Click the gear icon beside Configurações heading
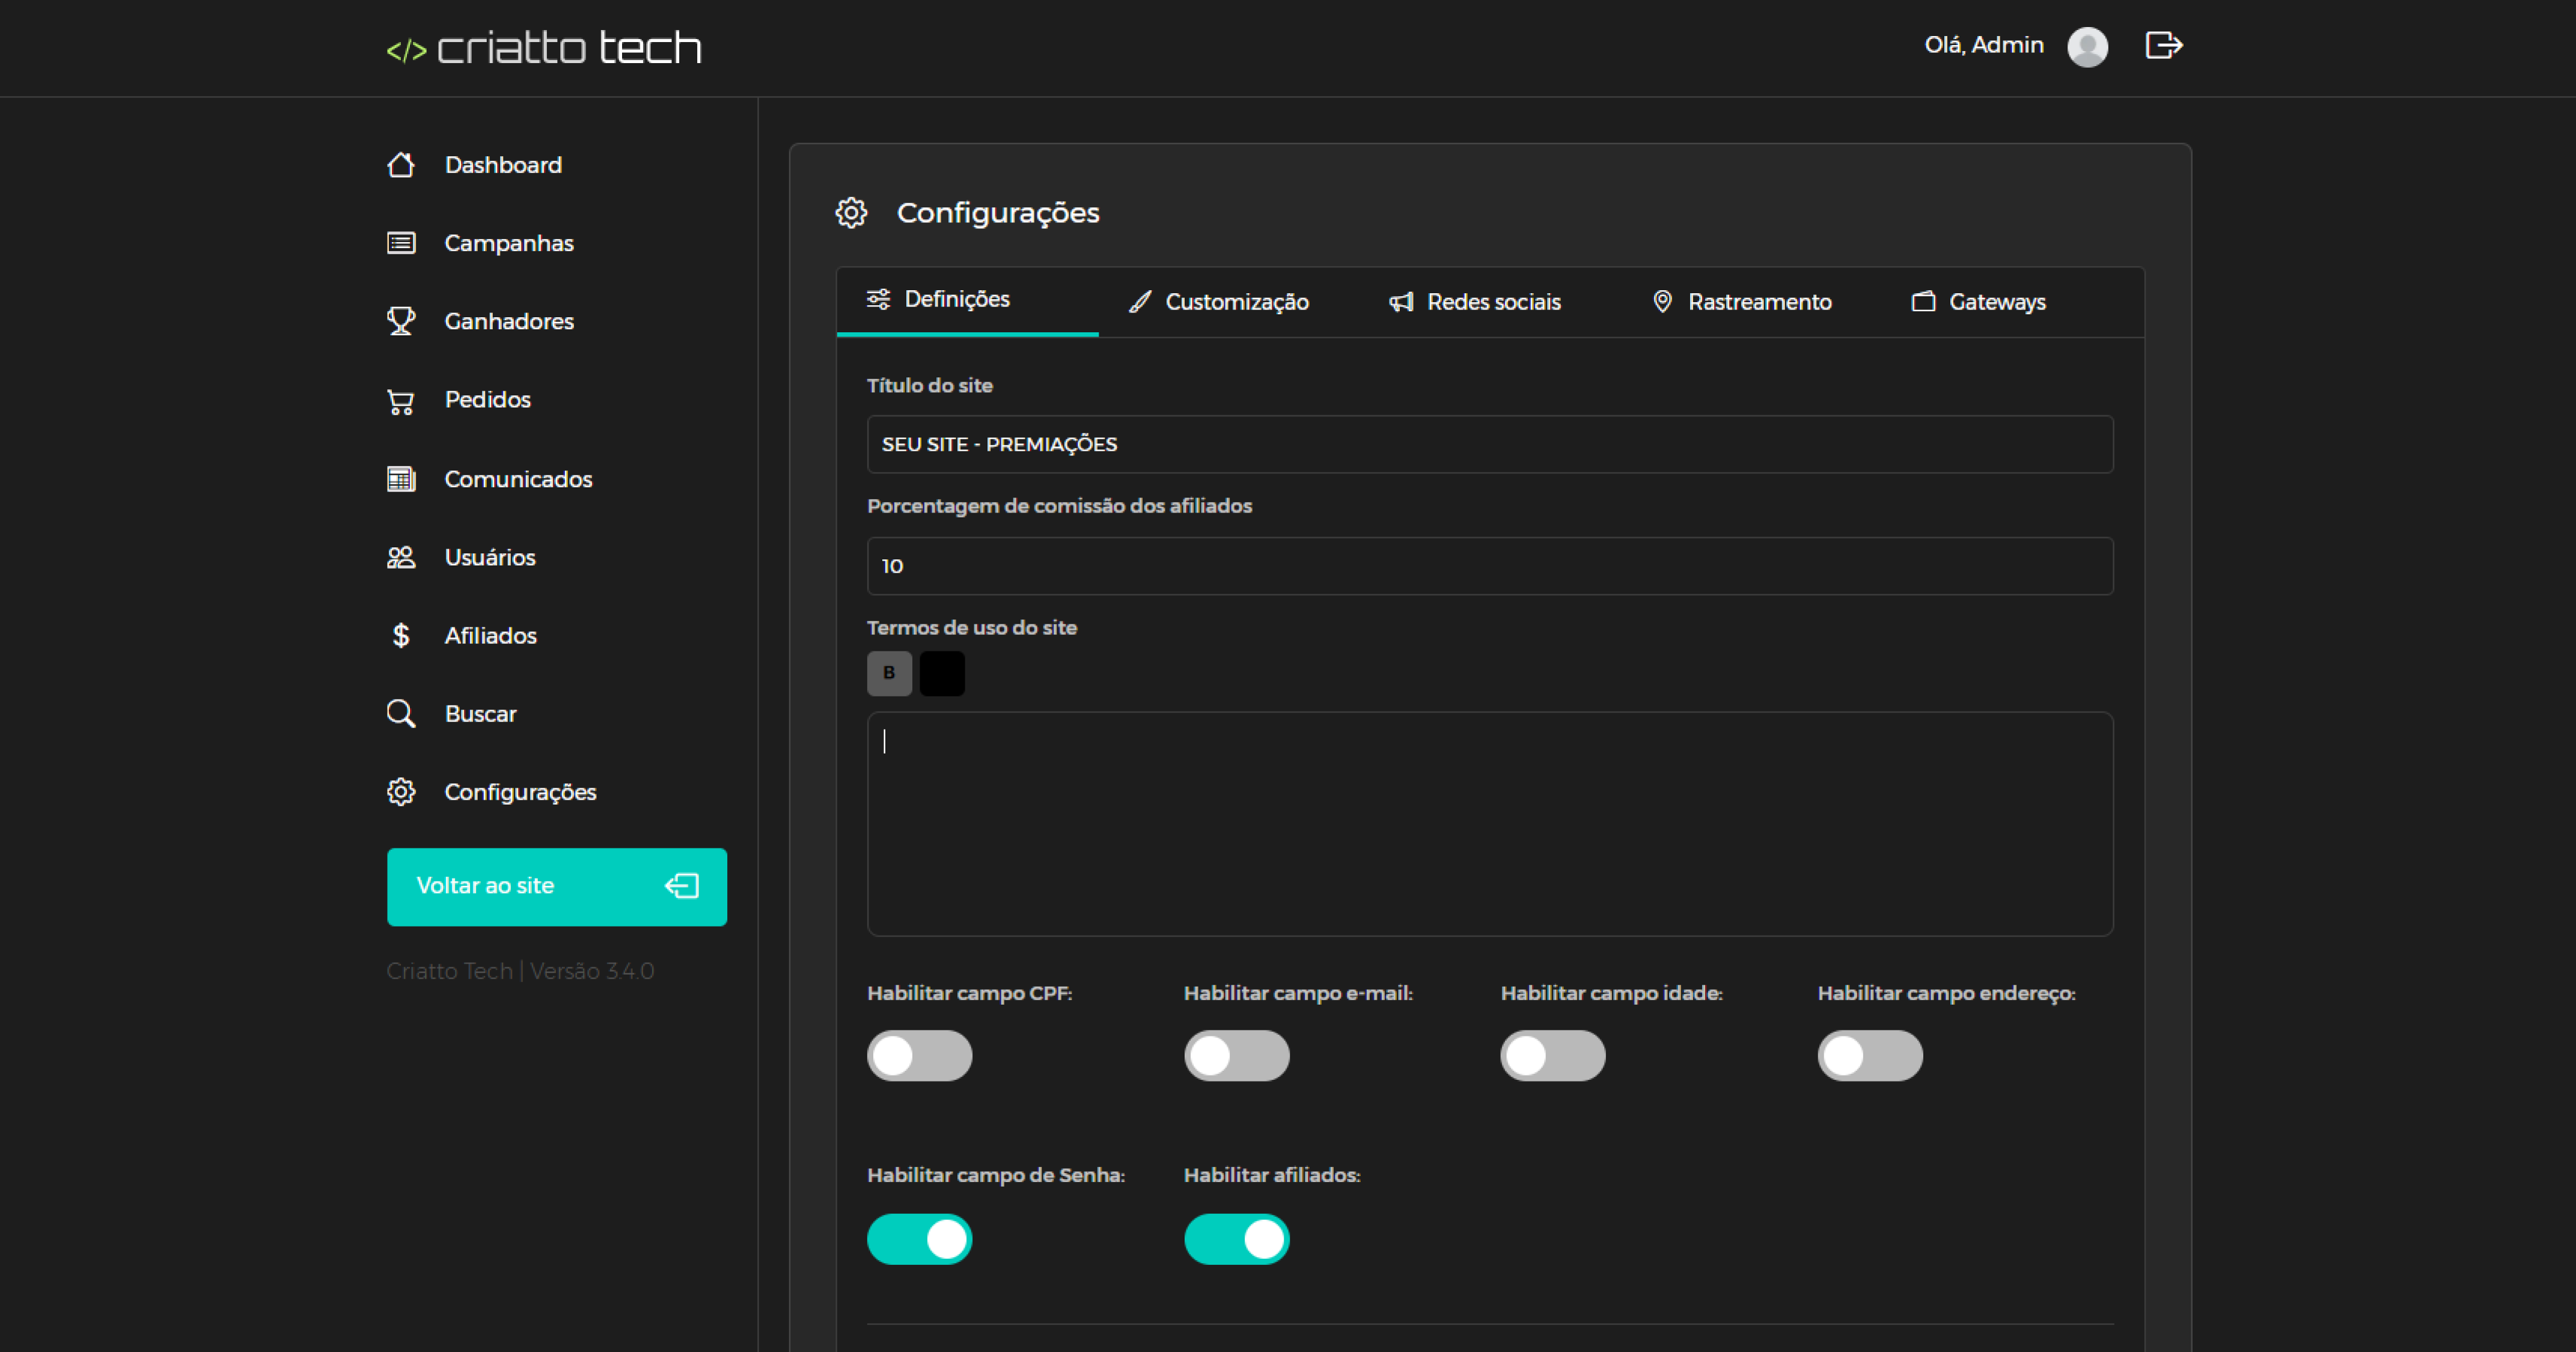This screenshot has height=1352, width=2576. coord(851,213)
